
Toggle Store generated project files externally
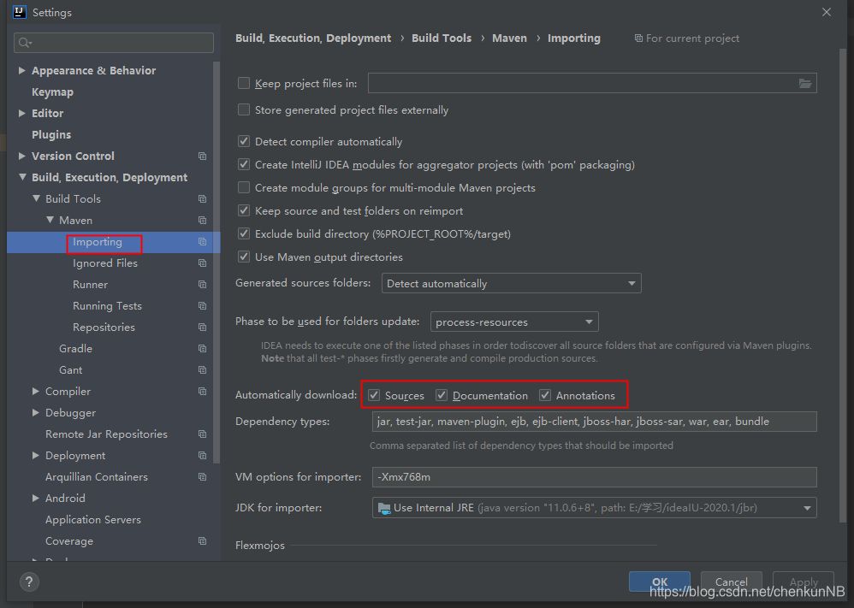coord(244,110)
